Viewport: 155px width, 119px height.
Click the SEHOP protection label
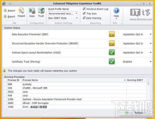click(x=45, y=44)
